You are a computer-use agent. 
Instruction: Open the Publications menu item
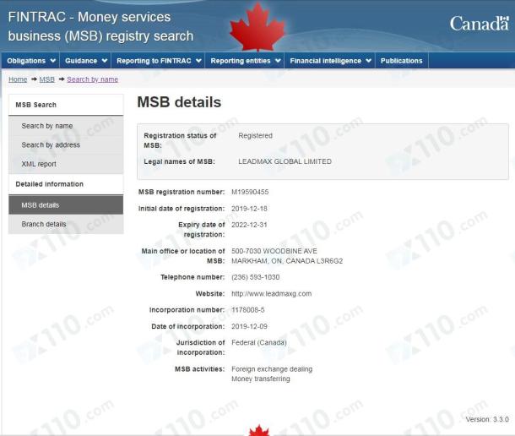coord(401,61)
